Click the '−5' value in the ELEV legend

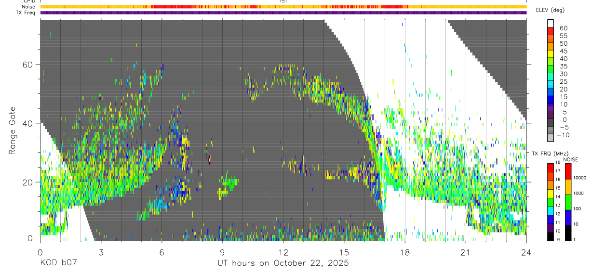point(565,127)
